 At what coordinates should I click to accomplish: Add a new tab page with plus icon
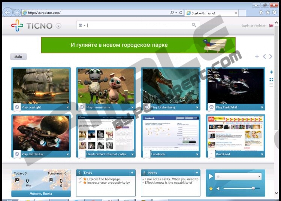(257, 57)
